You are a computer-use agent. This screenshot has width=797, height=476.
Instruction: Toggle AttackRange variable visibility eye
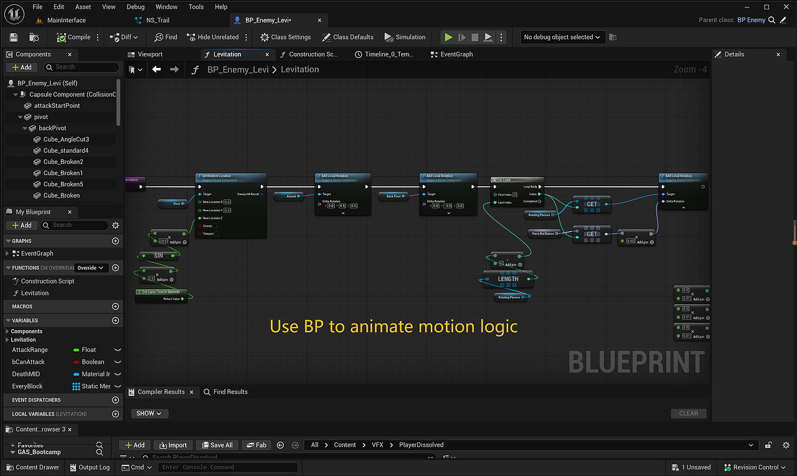pyautogui.click(x=117, y=350)
